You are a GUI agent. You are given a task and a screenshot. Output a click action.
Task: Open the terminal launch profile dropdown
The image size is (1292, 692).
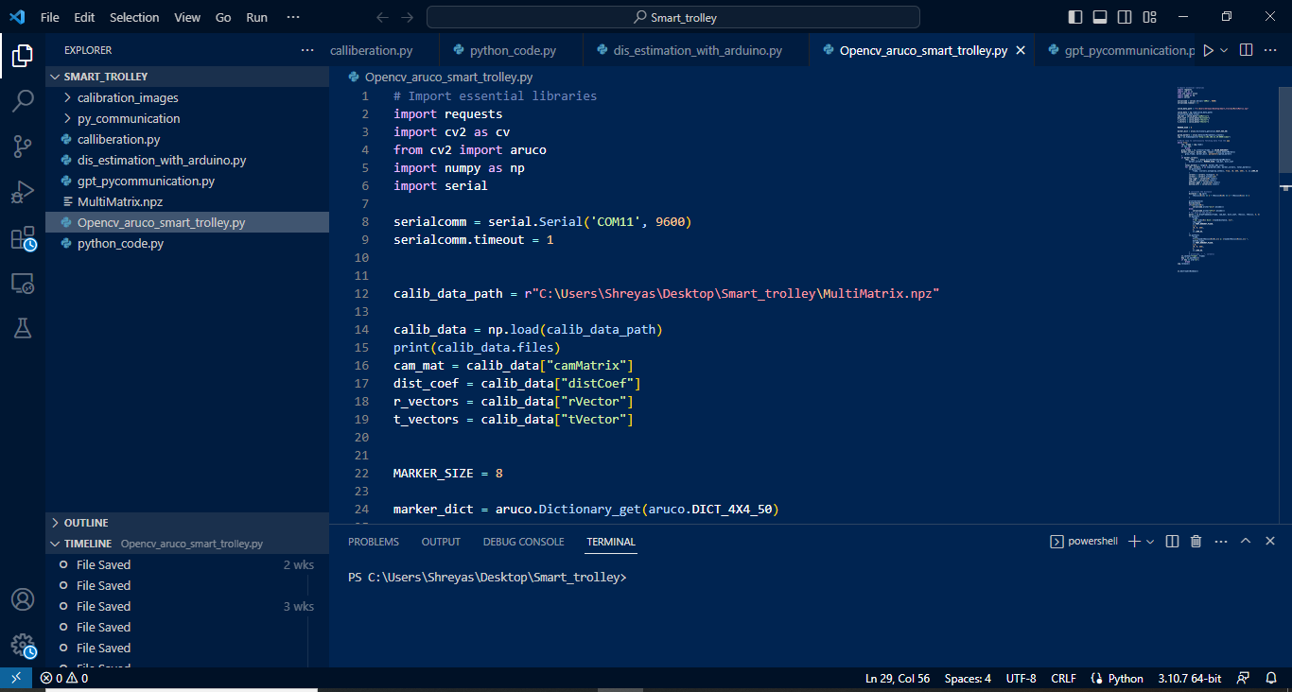coord(1150,542)
